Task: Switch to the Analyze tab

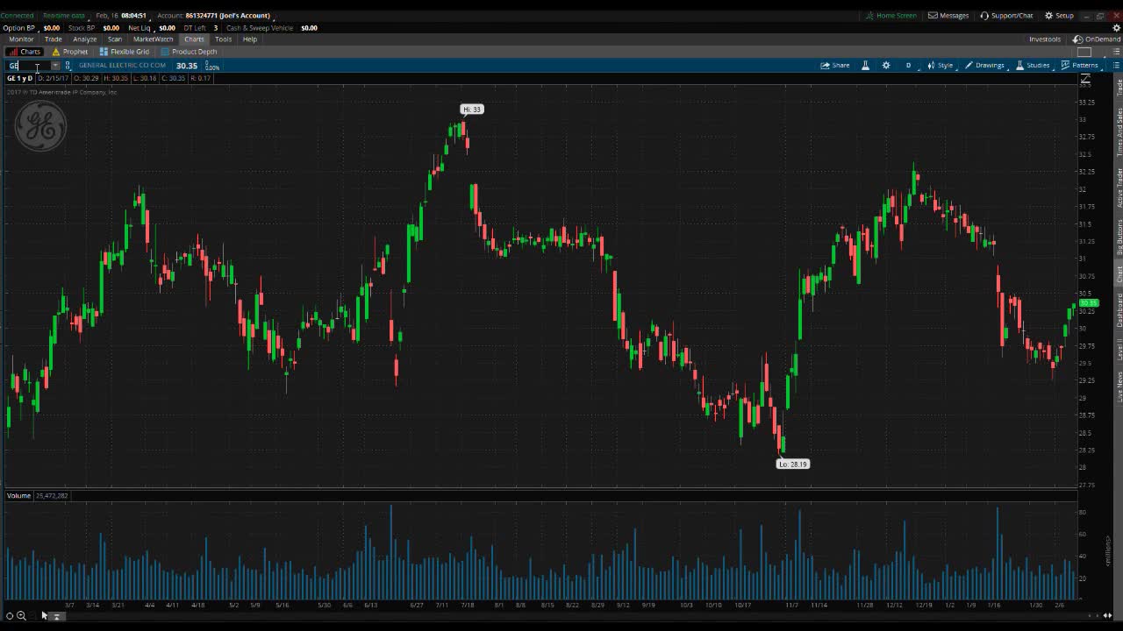Action: [84, 39]
